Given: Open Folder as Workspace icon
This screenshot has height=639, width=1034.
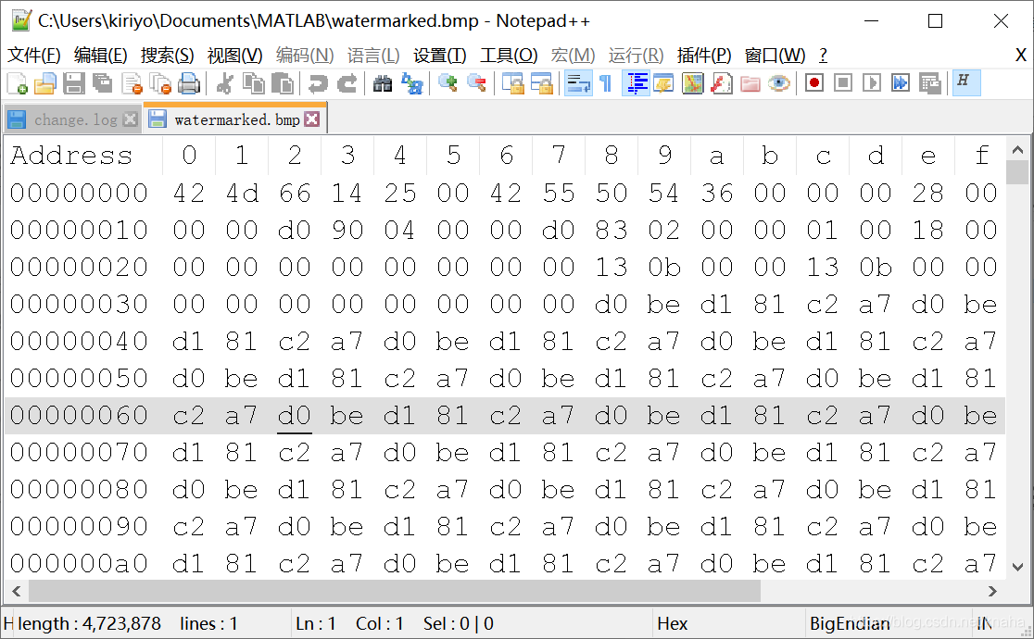Looking at the screenshot, I should (750, 83).
